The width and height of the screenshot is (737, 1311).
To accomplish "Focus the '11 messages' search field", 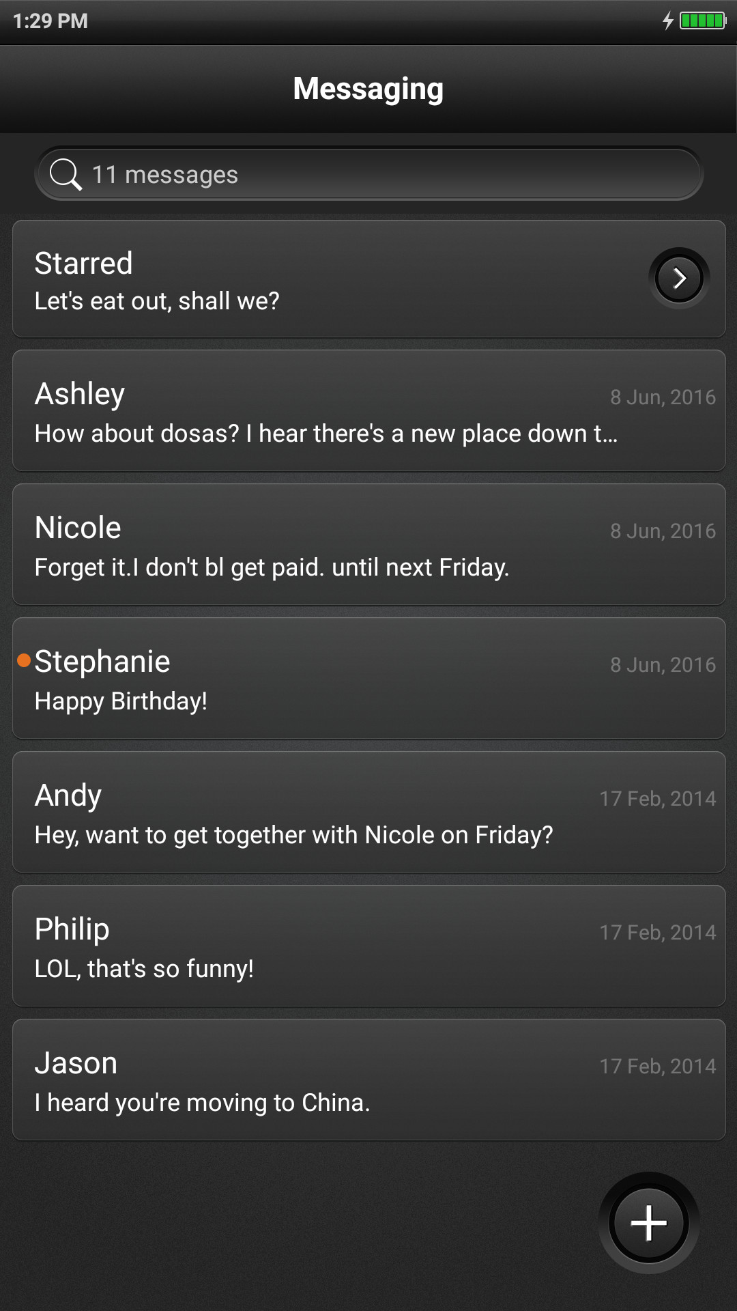I will tap(369, 174).
